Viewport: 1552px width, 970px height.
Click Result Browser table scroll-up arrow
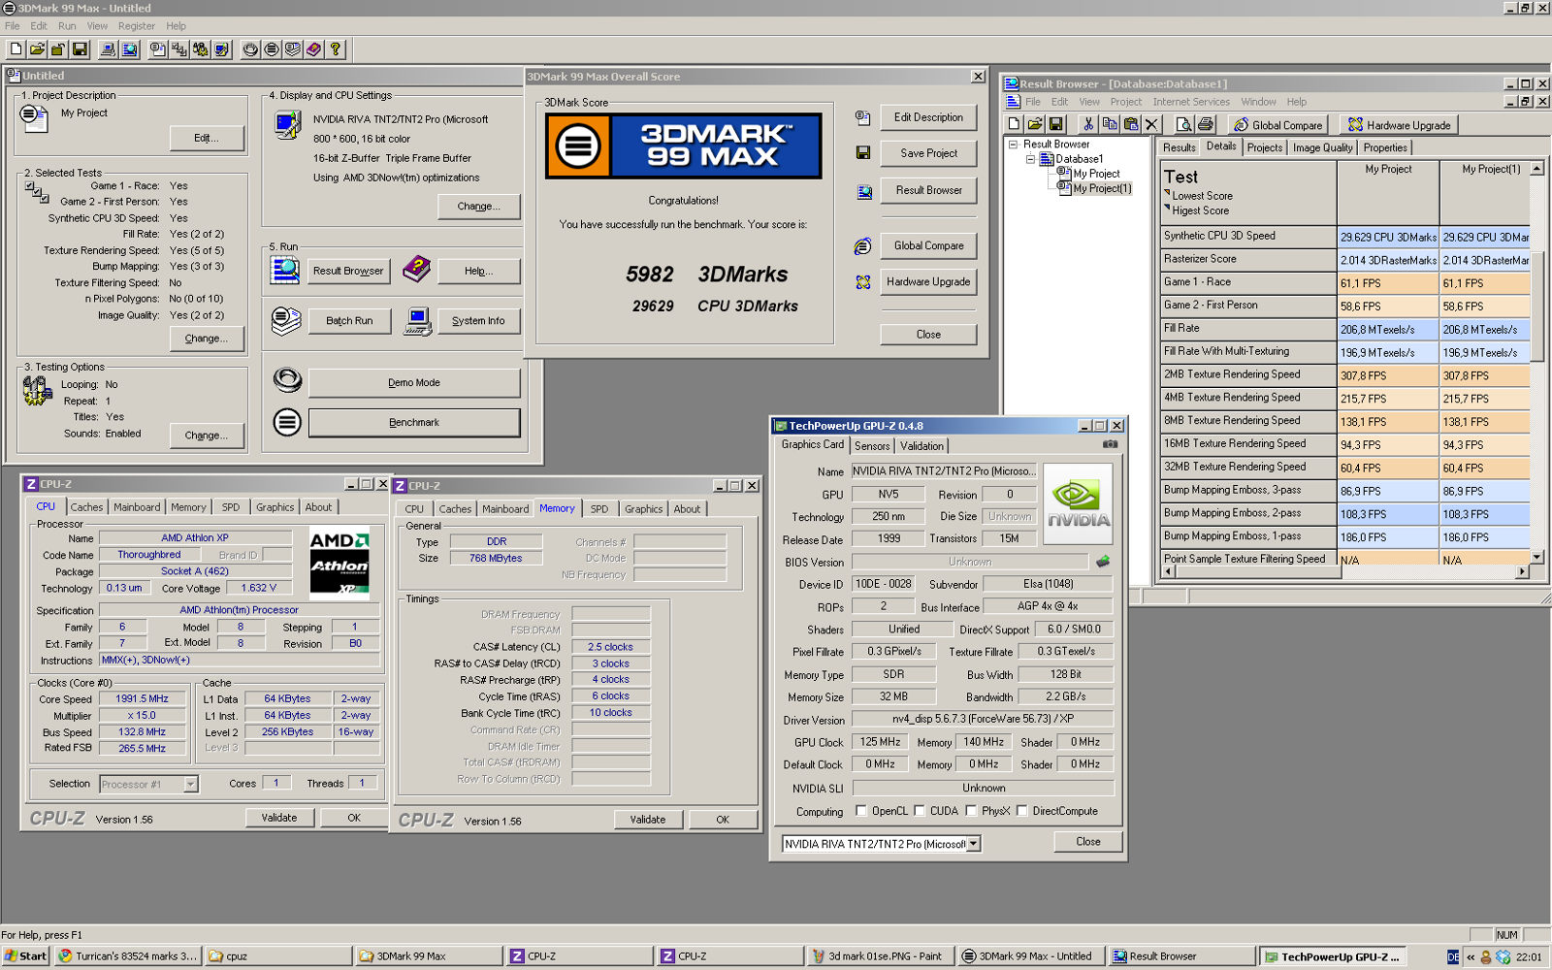[x=1536, y=168]
